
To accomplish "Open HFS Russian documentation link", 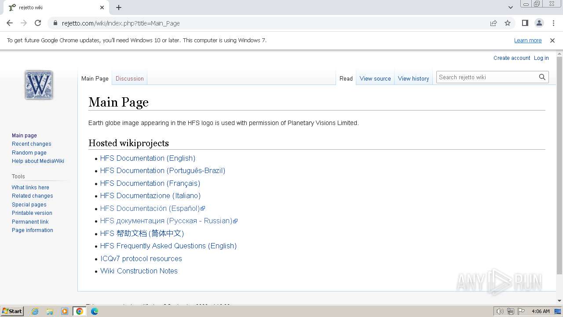I will [169, 221].
